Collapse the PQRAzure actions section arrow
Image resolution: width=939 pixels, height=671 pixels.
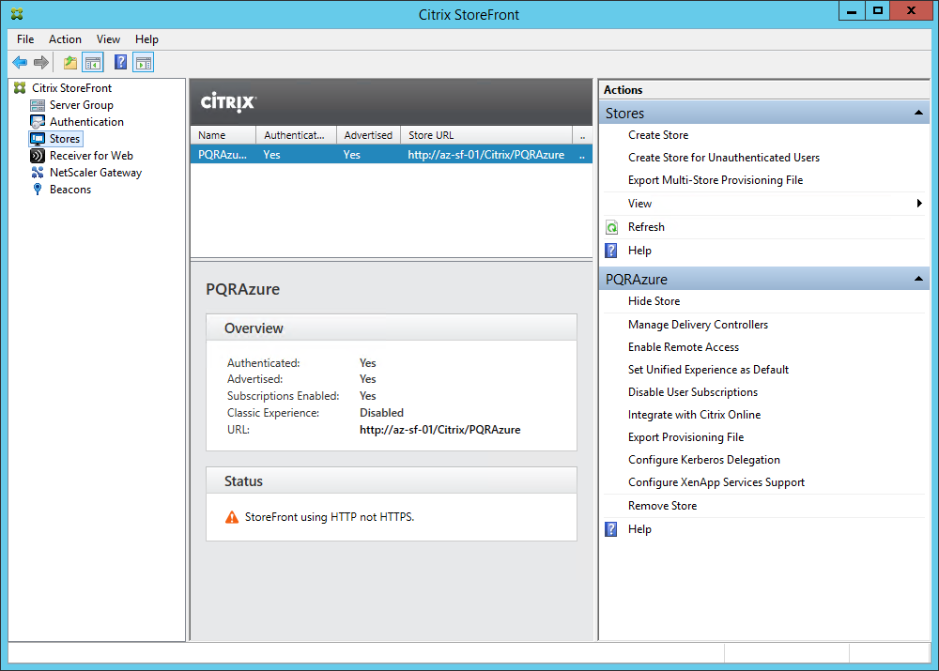click(918, 279)
